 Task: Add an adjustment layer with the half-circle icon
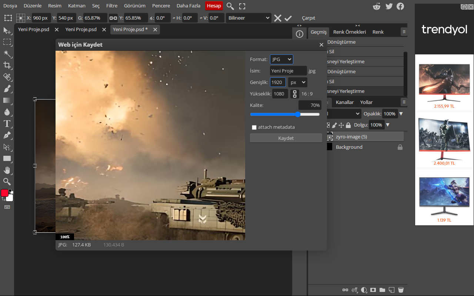point(364,290)
